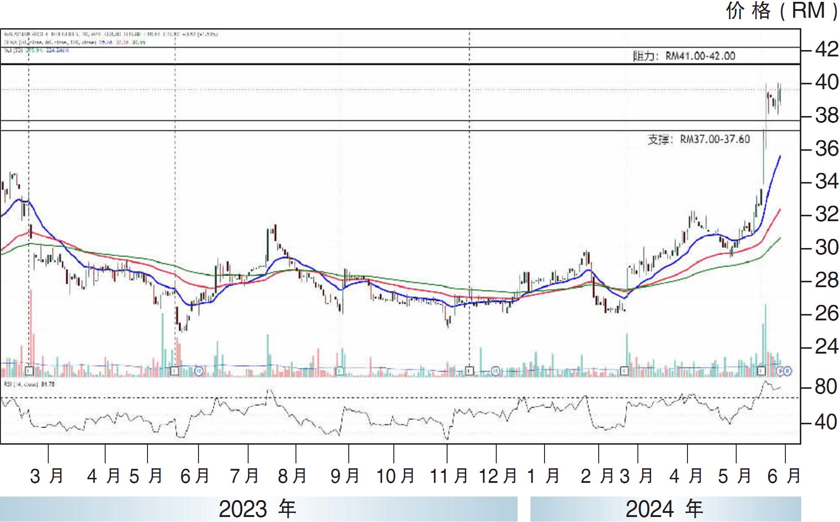Click the square marker just before the June 2024 tick
Screen dimensions: 840x522
[761, 371]
